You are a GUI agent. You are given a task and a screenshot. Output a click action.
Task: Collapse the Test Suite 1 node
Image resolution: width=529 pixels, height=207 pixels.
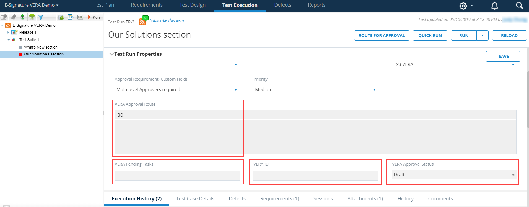pyautogui.click(x=9, y=40)
